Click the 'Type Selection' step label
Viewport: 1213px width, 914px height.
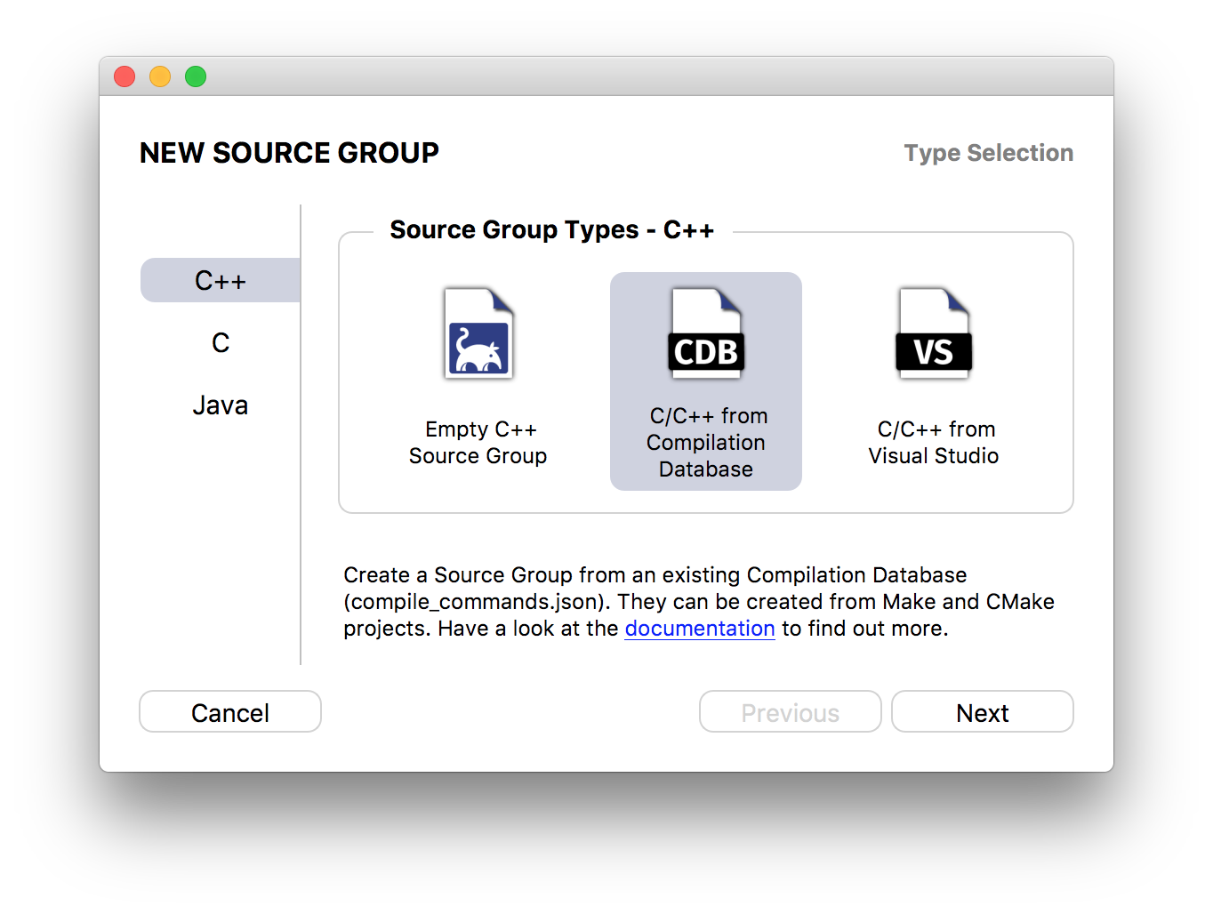click(989, 153)
